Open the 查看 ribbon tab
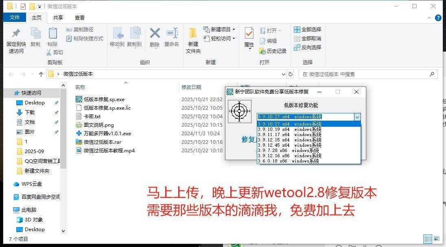Screen dimensions: 446x247 click(x=80, y=17)
